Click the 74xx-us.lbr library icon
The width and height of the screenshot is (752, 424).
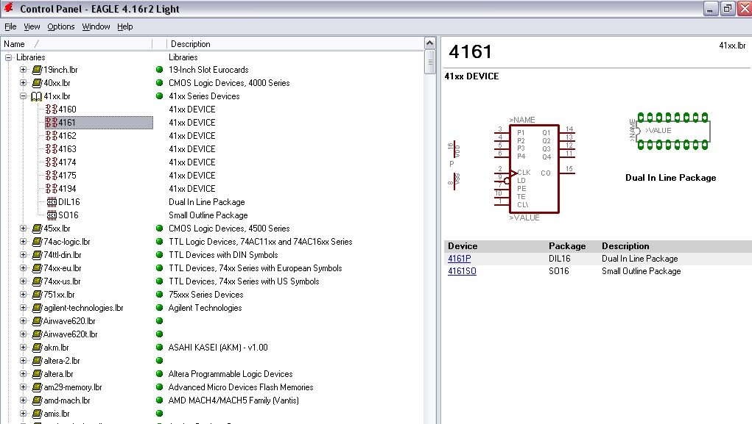(37, 281)
